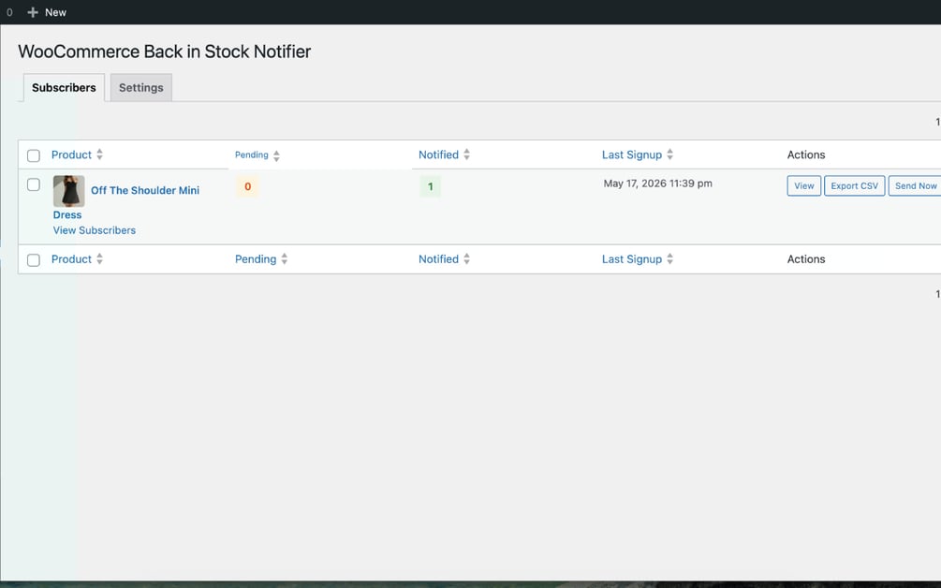Open the Settings tab
Screen dimensions: 941x588
141,88
